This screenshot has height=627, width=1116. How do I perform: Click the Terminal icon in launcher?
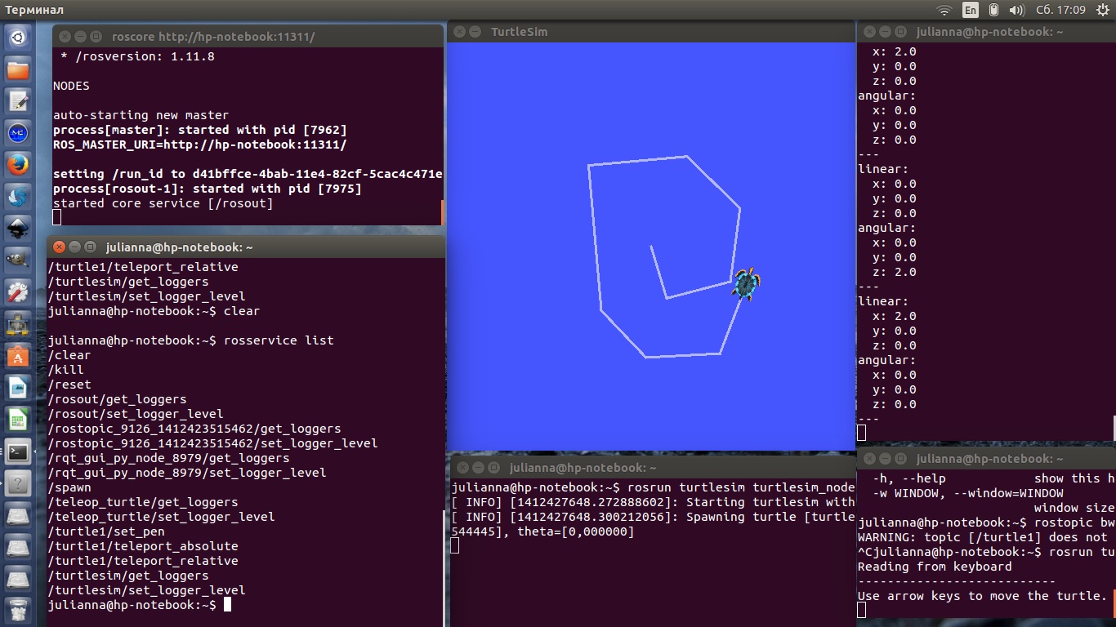point(18,451)
